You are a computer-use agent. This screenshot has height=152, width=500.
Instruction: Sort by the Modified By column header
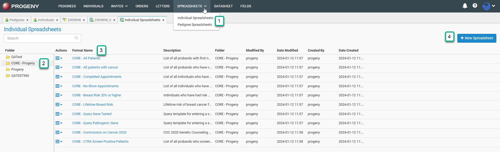[255, 50]
